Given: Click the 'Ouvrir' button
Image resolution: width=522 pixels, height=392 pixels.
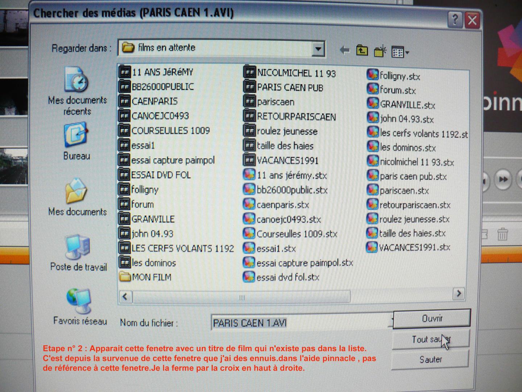Looking at the screenshot, I should [x=432, y=318].
